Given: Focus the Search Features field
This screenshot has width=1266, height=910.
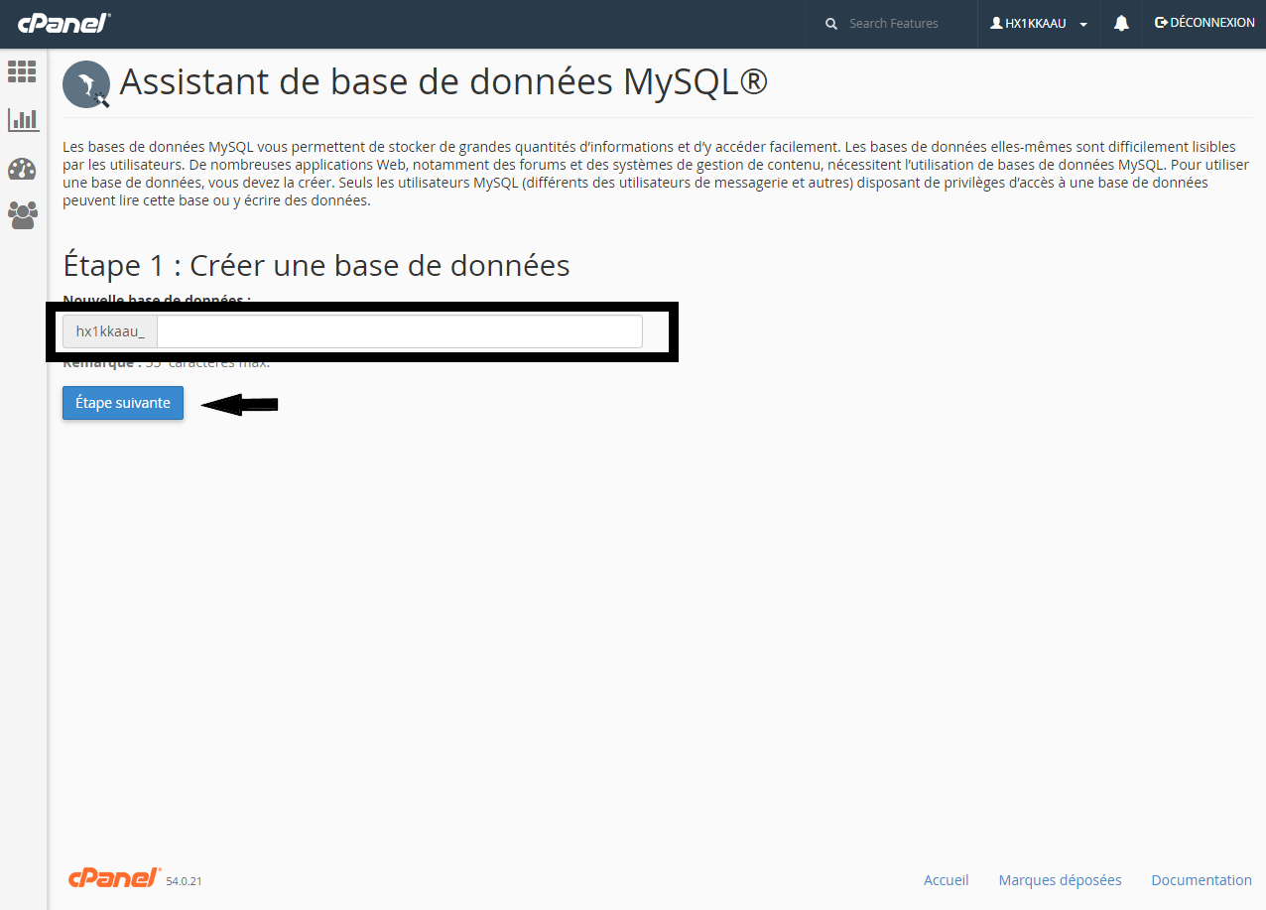Looking at the screenshot, I should click(906, 24).
